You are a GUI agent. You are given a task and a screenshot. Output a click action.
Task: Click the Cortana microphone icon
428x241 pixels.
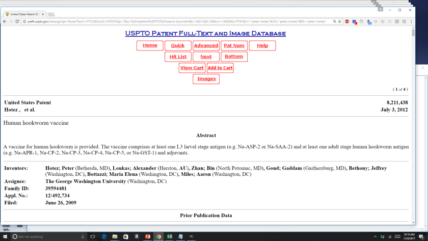click(x=83, y=236)
